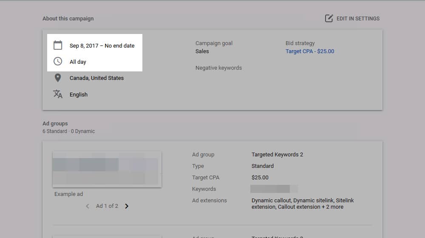Open Target CPA - $25.00 bid strategy link
The image size is (425, 238).
click(x=310, y=51)
